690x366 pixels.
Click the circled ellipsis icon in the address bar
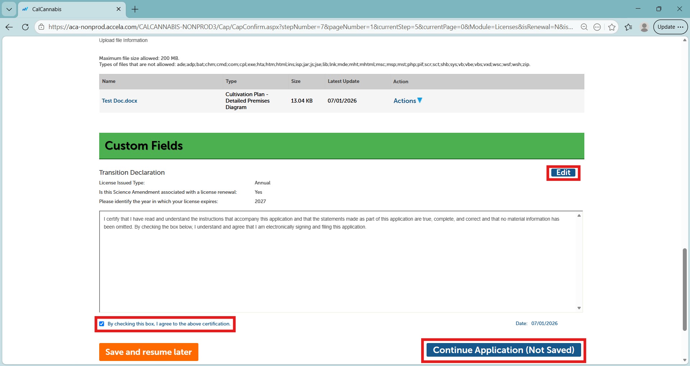[597, 27]
